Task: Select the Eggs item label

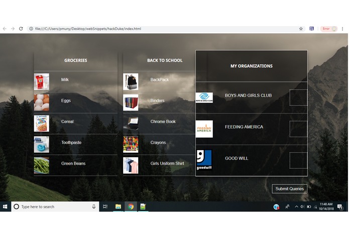Action: pyautogui.click(x=66, y=100)
